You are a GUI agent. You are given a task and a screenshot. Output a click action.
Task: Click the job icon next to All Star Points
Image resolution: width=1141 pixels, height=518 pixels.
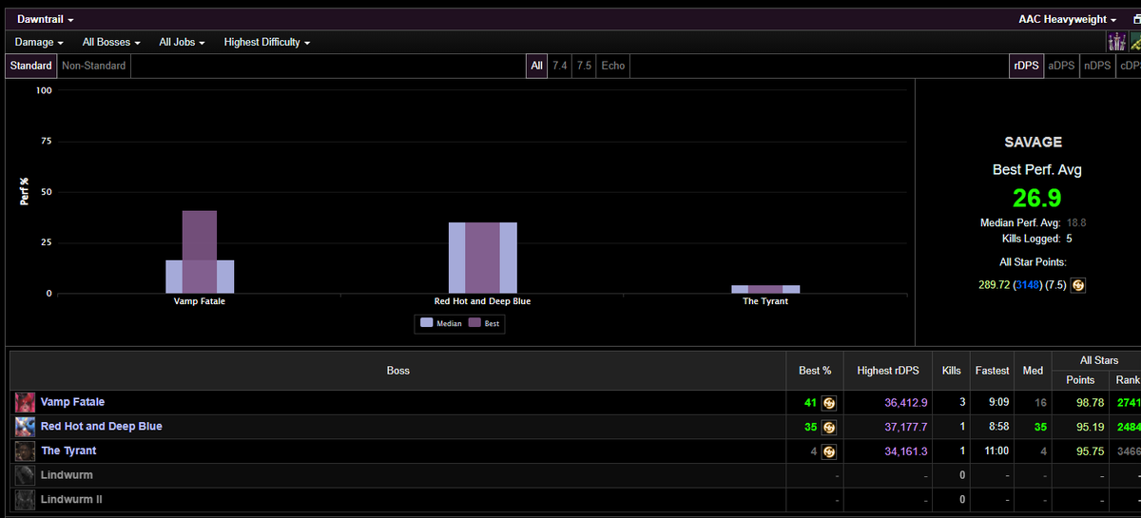point(1078,285)
